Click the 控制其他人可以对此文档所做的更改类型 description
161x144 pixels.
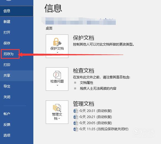pos(104,44)
